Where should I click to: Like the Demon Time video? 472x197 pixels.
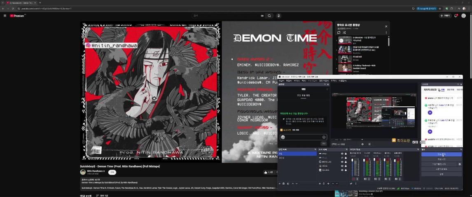(x=268, y=172)
